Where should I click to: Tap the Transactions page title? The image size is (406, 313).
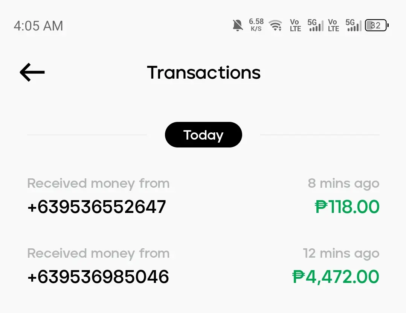pos(204,73)
